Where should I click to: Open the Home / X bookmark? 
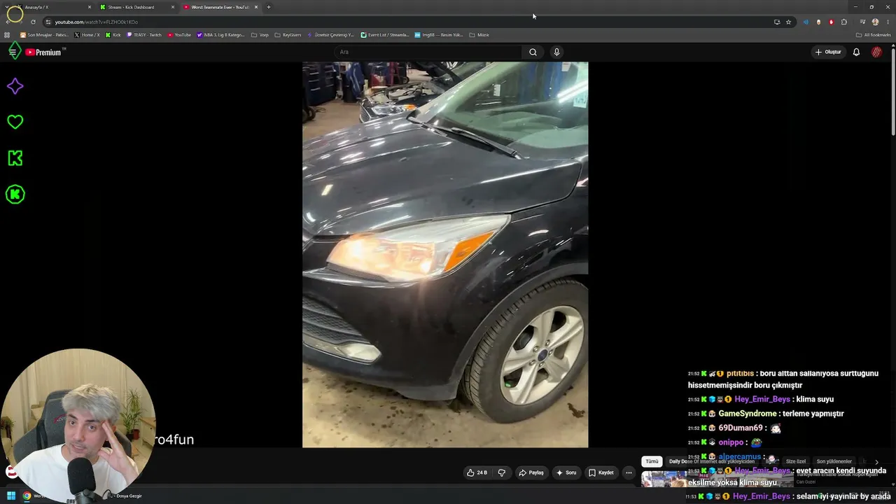click(87, 34)
